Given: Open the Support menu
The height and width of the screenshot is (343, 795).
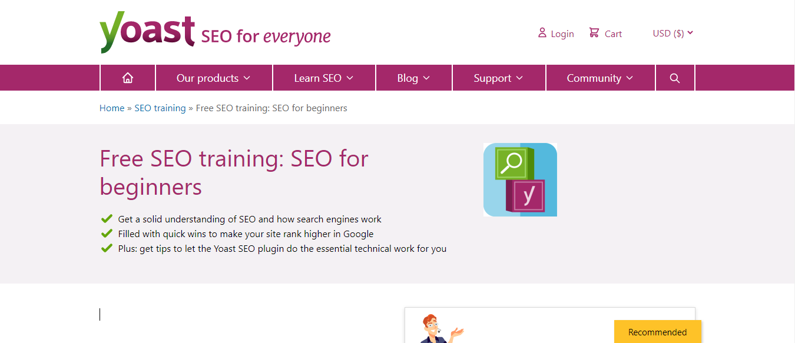Looking at the screenshot, I should (499, 78).
